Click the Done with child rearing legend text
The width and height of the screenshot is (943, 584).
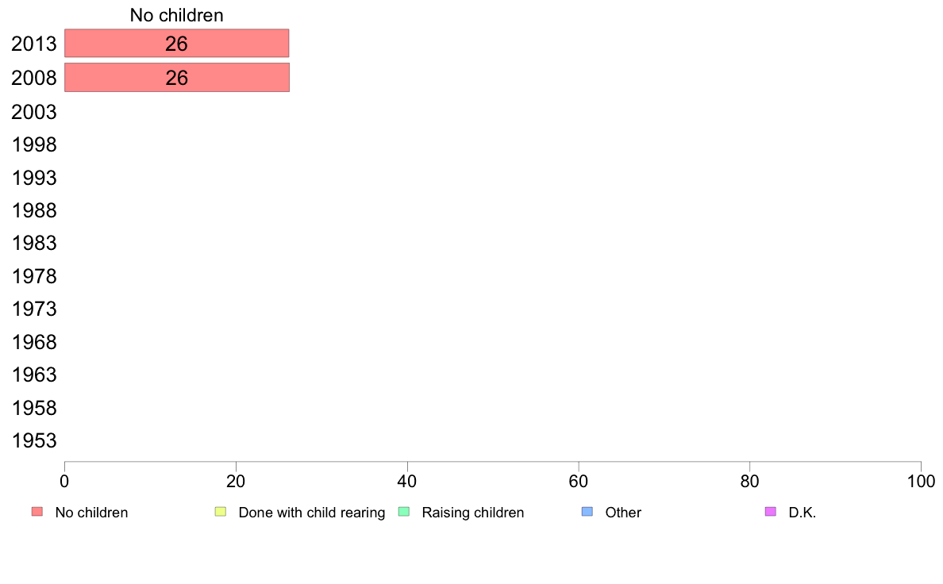tap(311, 513)
